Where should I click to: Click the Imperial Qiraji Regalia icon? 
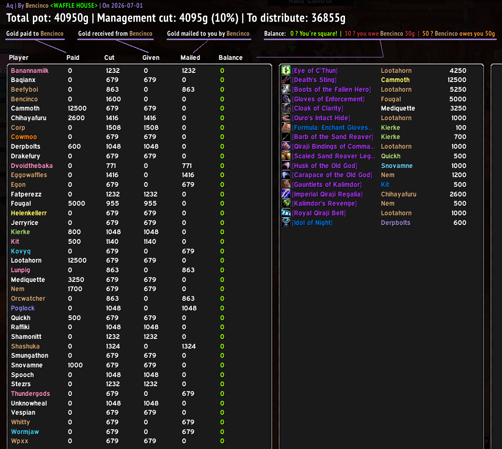286,194
